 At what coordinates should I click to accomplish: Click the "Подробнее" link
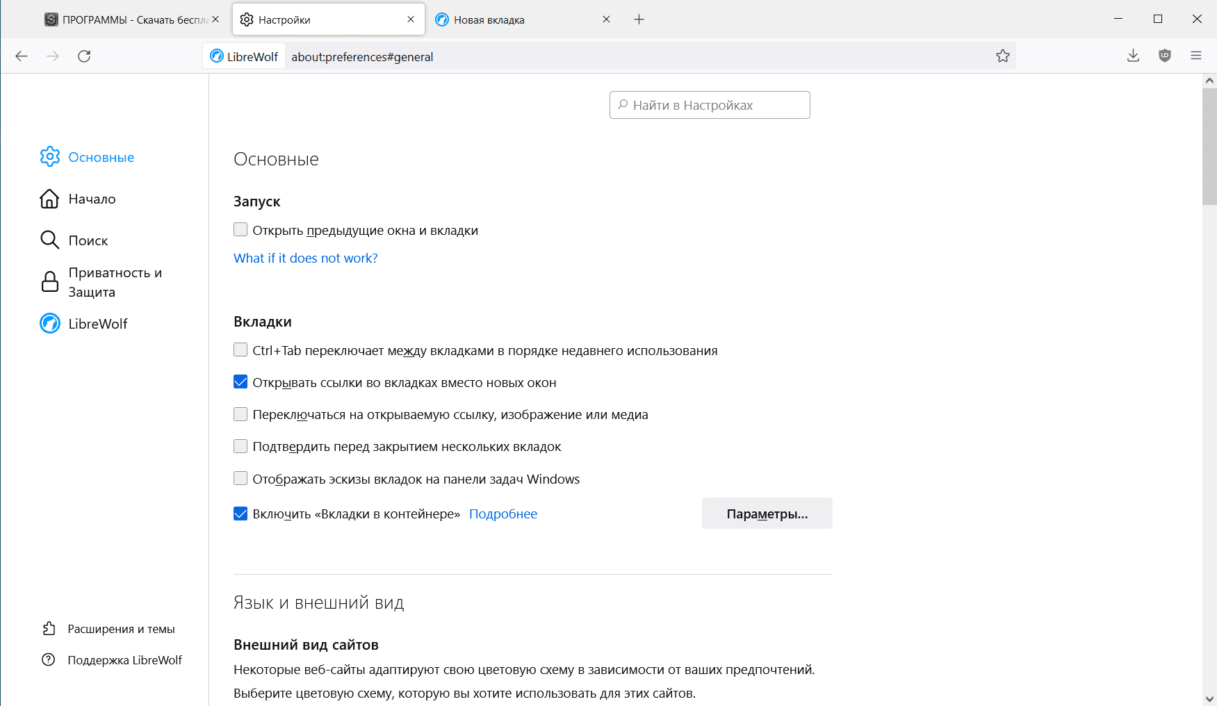click(x=503, y=514)
